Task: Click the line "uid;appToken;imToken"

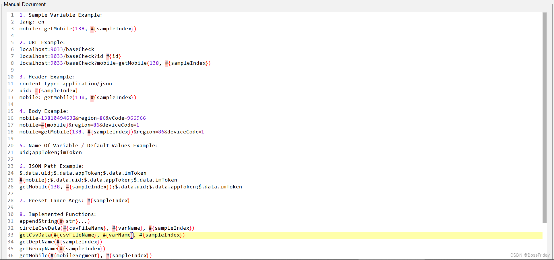Action: click(x=51, y=152)
